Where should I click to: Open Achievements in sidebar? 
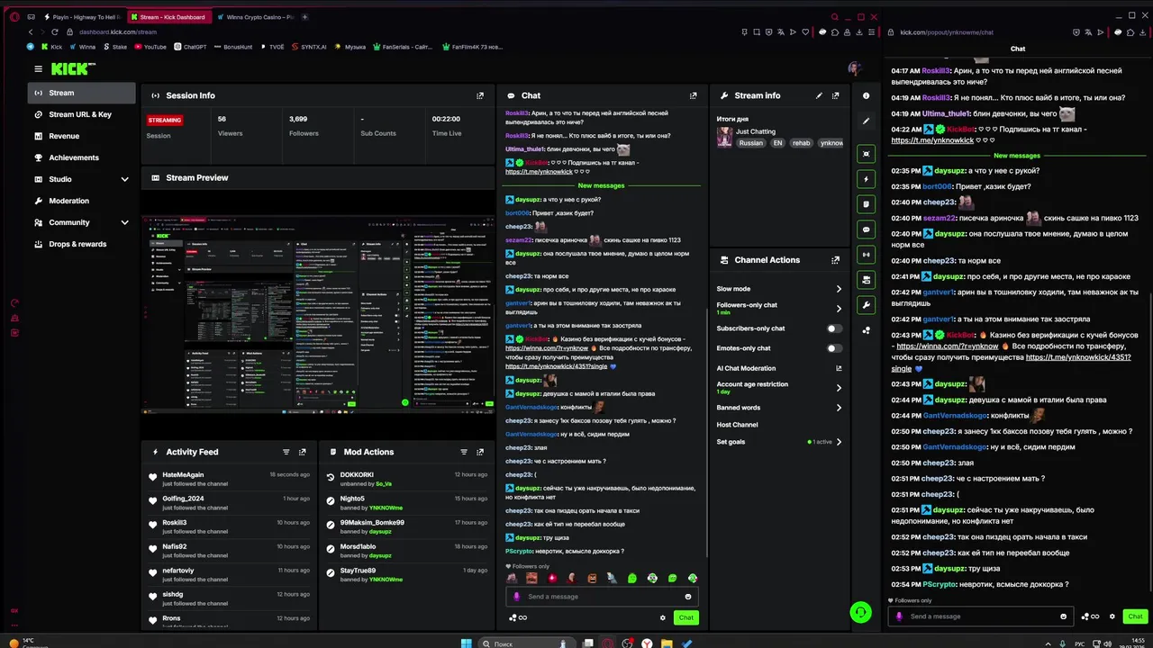[x=83, y=157]
